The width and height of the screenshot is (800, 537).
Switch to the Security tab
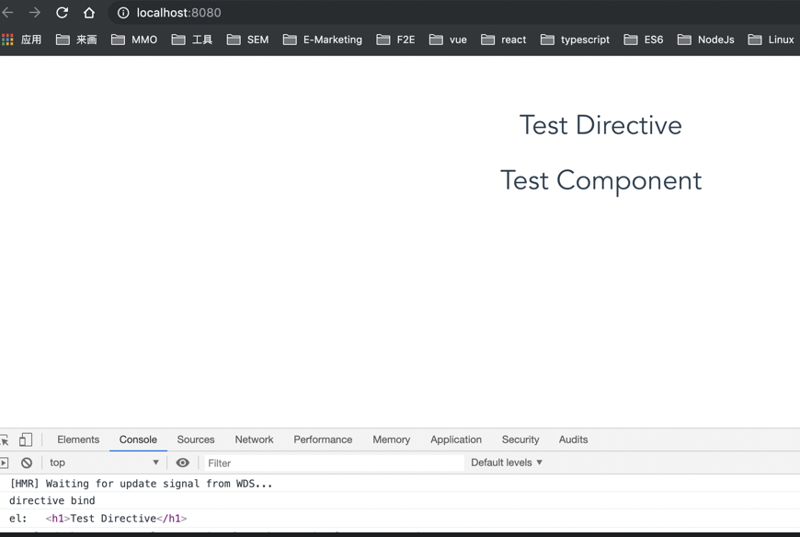[520, 440]
